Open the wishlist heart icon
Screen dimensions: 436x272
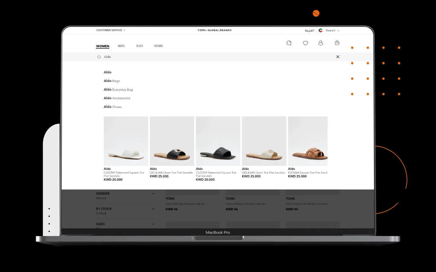click(306, 43)
